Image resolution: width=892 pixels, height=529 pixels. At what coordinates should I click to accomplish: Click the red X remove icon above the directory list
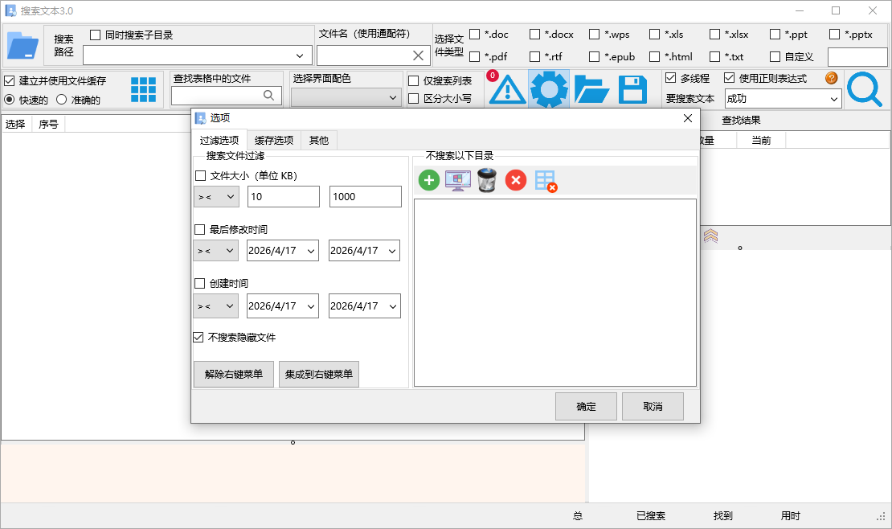click(515, 180)
